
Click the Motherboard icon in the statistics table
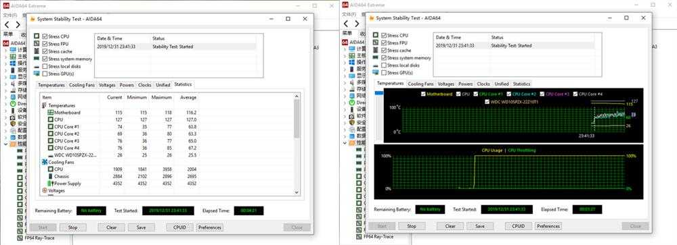pos(51,113)
